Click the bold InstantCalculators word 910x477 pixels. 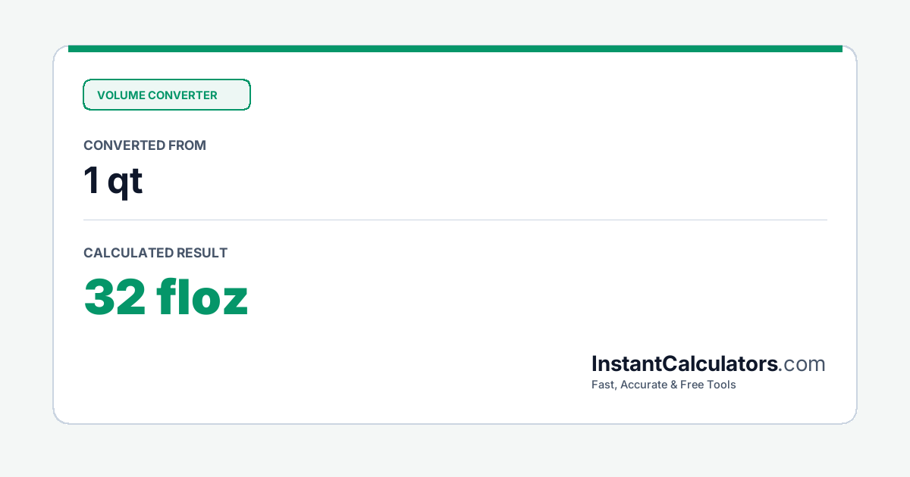coord(685,363)
